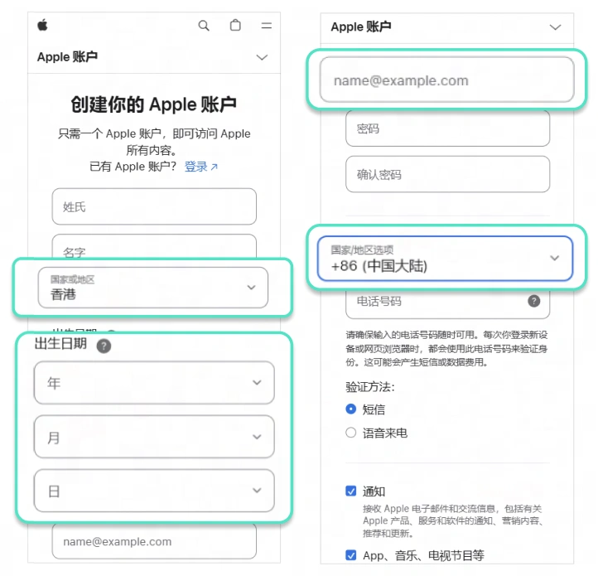Open the 日 birth day dropdown
This screenshot has width=598, height=576.
(154, 491)
